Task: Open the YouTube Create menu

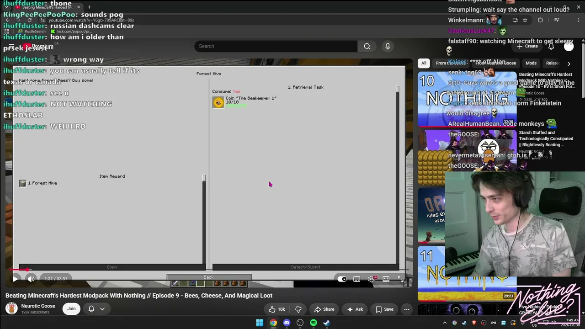Action: pos(527,46)
